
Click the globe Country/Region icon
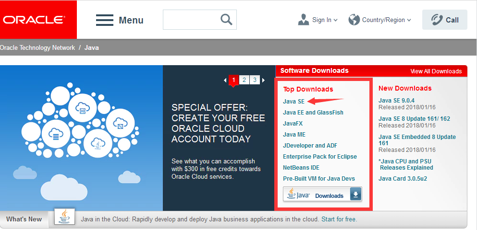coord(354,20)
